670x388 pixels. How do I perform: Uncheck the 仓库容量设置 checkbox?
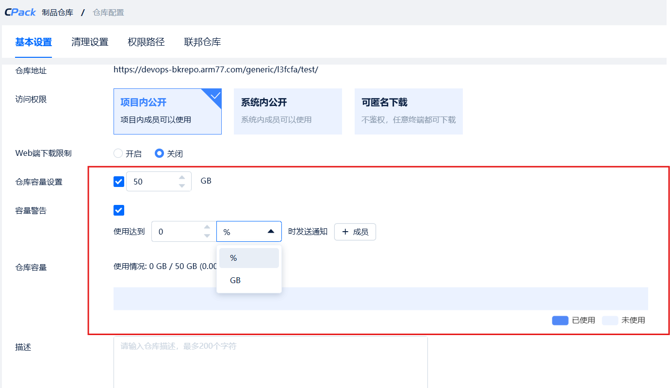(118, 182)
